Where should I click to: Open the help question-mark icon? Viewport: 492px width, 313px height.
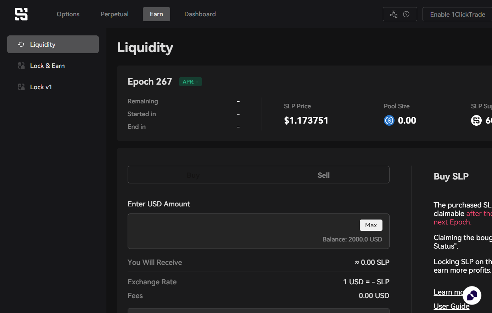click(x=406, y=14)
